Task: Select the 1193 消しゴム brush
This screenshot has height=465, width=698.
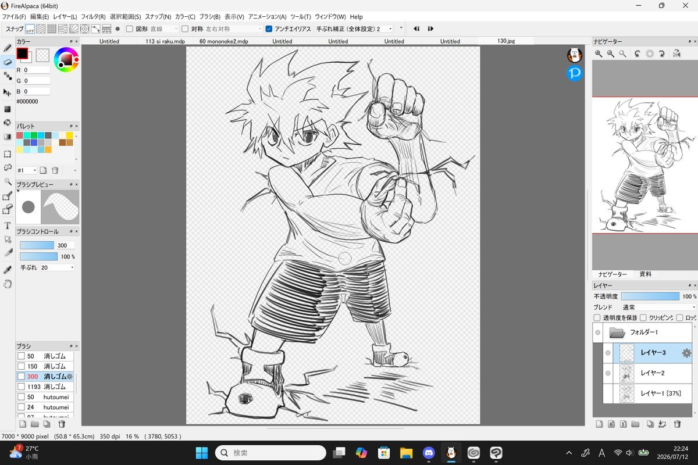Action: point(45,387)
